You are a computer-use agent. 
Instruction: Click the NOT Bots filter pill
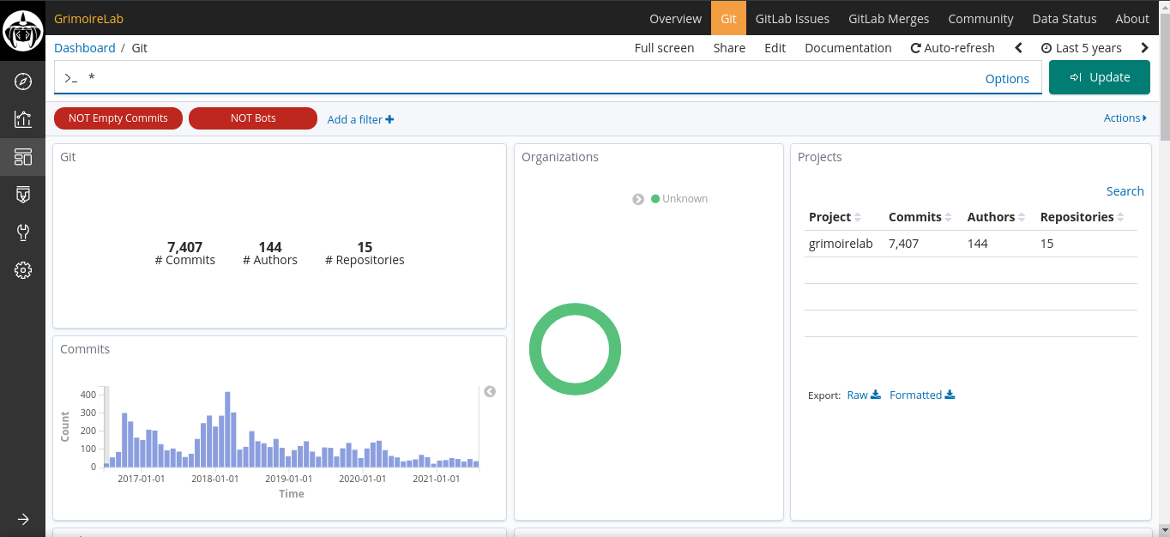(253, 118)
